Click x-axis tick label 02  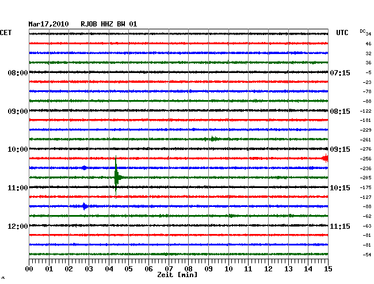tap(68, 269)
